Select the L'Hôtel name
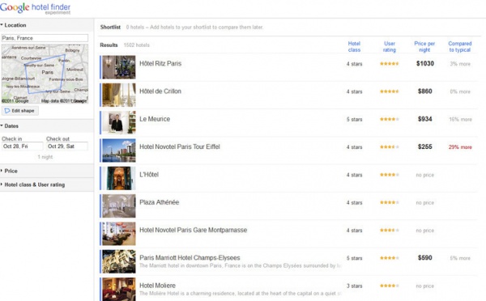The height and width of the screenshot is (301, 486). tap(149, 175)
